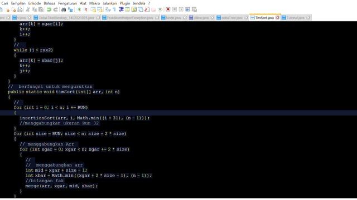
Task: Play back the recorded macro icon
Action: [x=181, y=9]
